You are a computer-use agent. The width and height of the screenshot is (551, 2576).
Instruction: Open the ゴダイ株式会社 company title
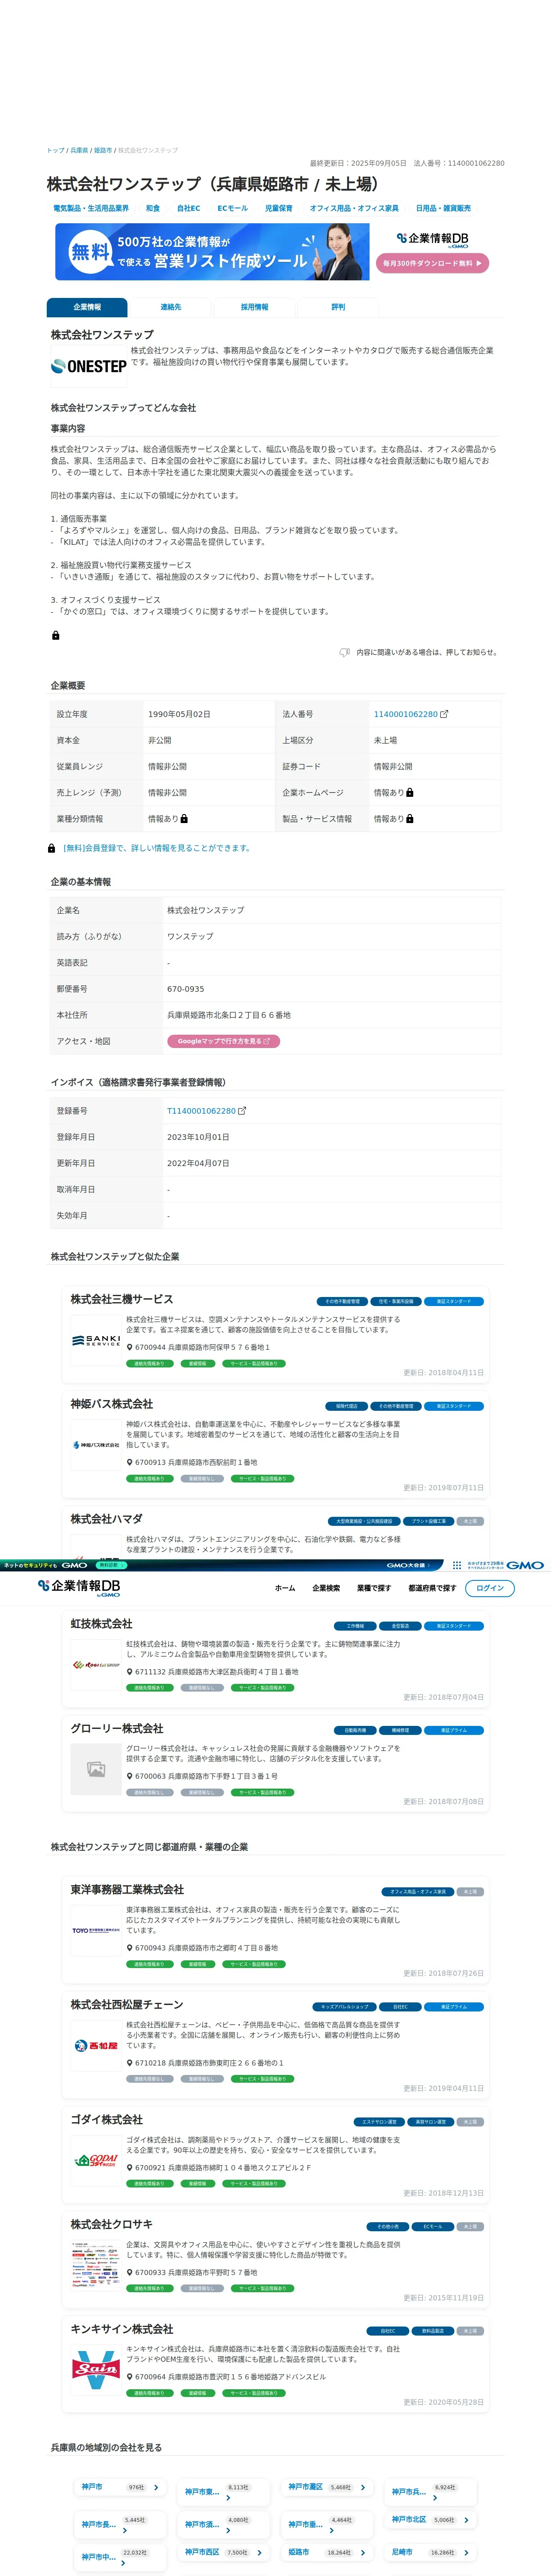tap(107, 2119)
